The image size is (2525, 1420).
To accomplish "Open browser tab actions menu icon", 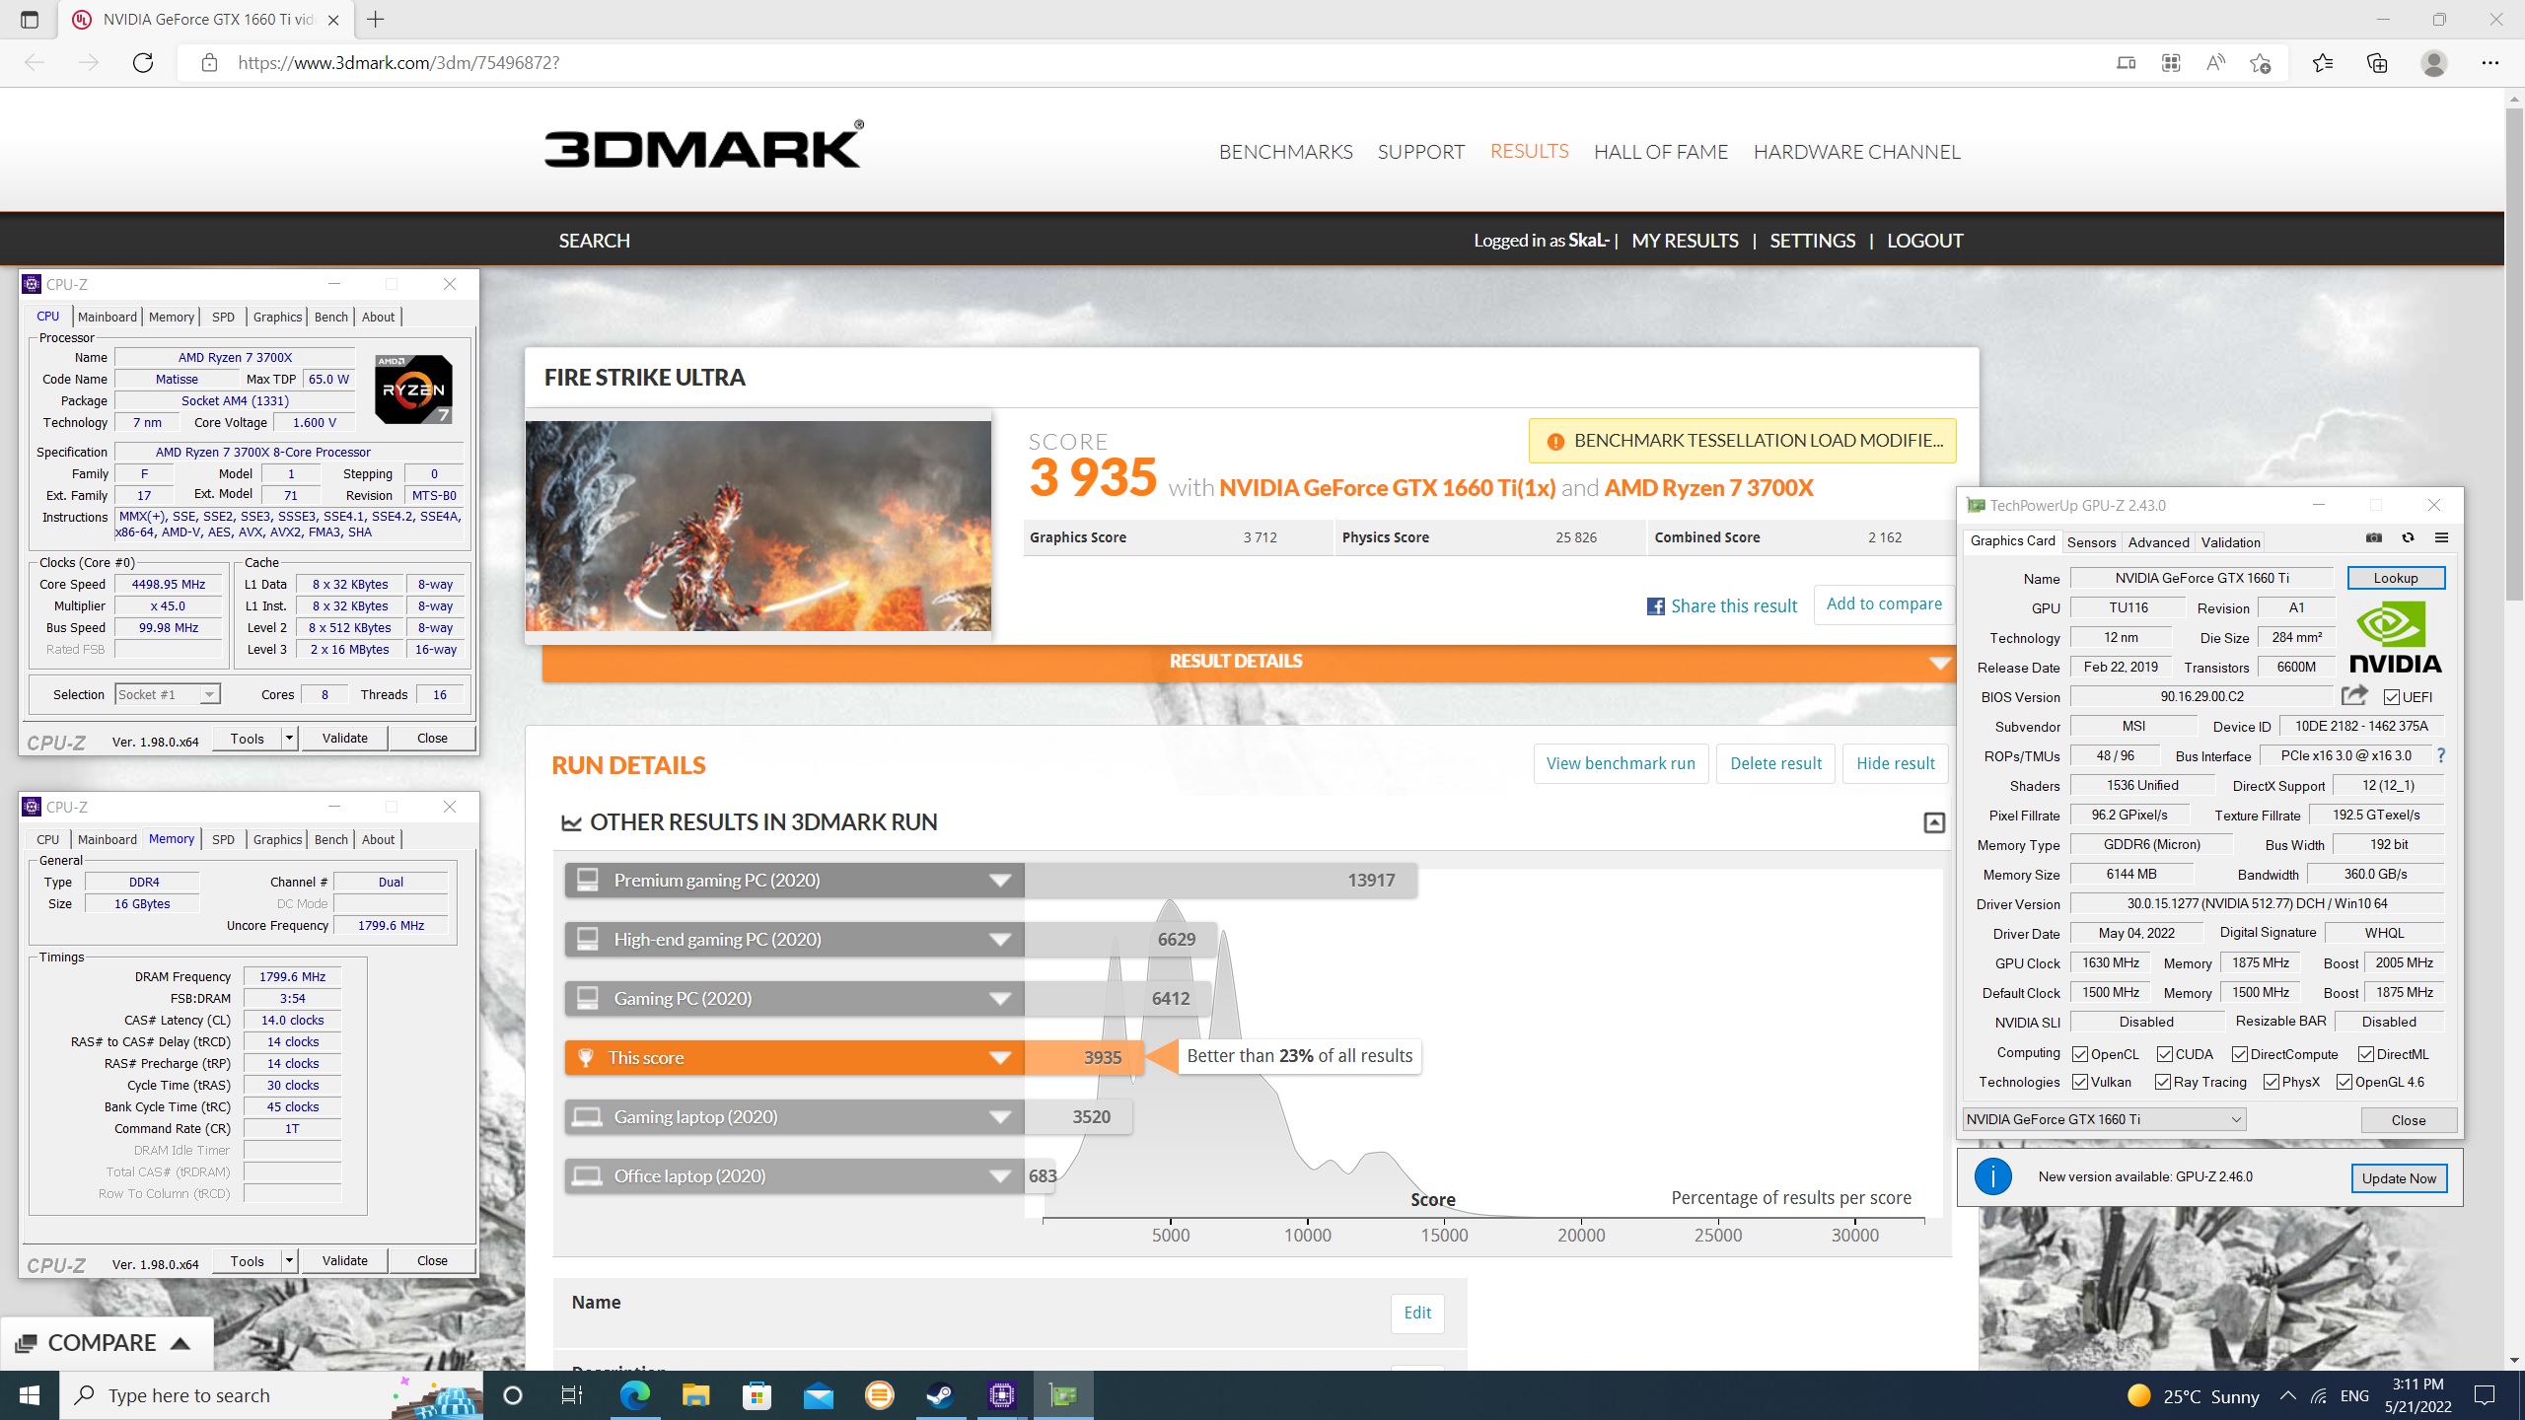I will 30,20.
